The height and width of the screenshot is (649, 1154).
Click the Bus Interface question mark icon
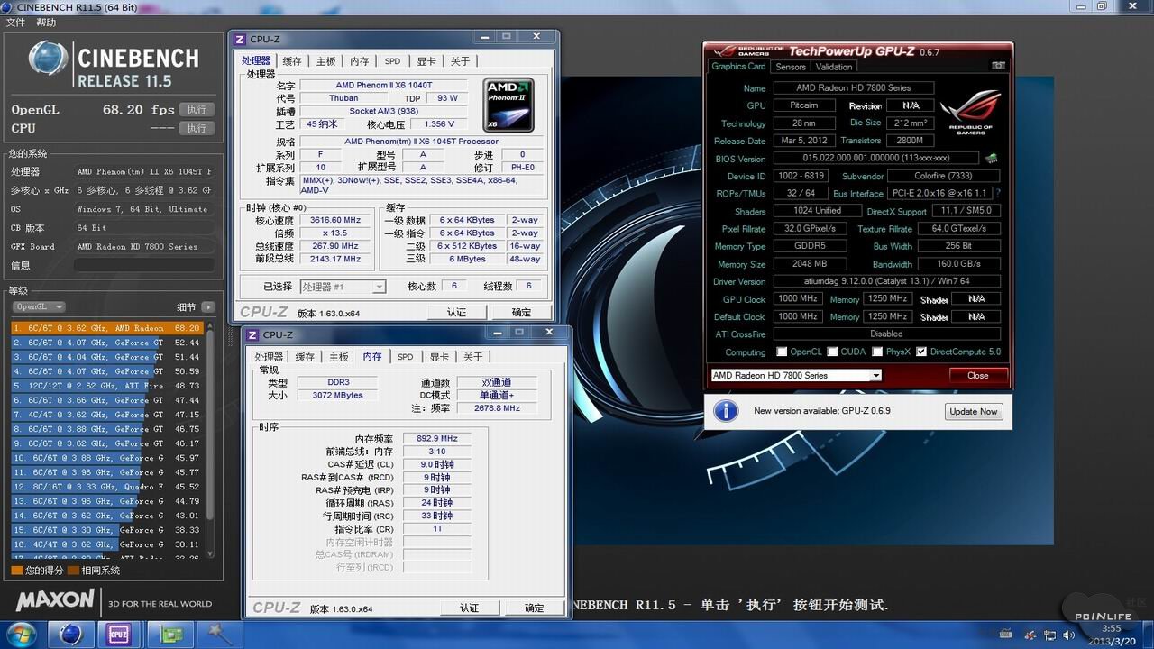(x=998, y=194)
